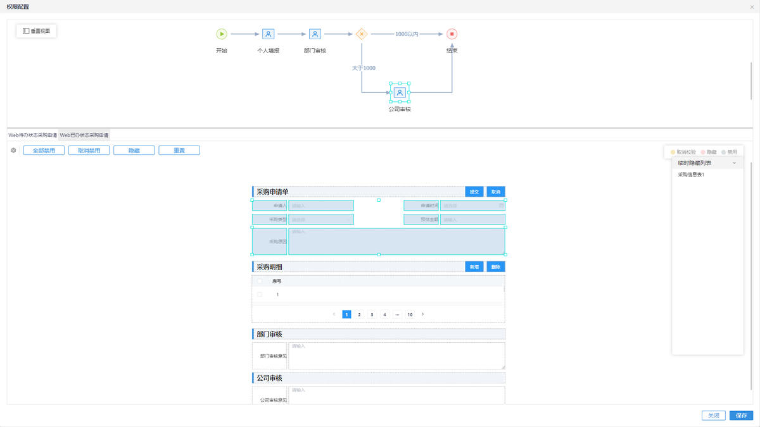The width and height of the screenshot is (760, 427).
Task: Switch to Web待办状态采购申请 tab
Action: tap(32, 135)
